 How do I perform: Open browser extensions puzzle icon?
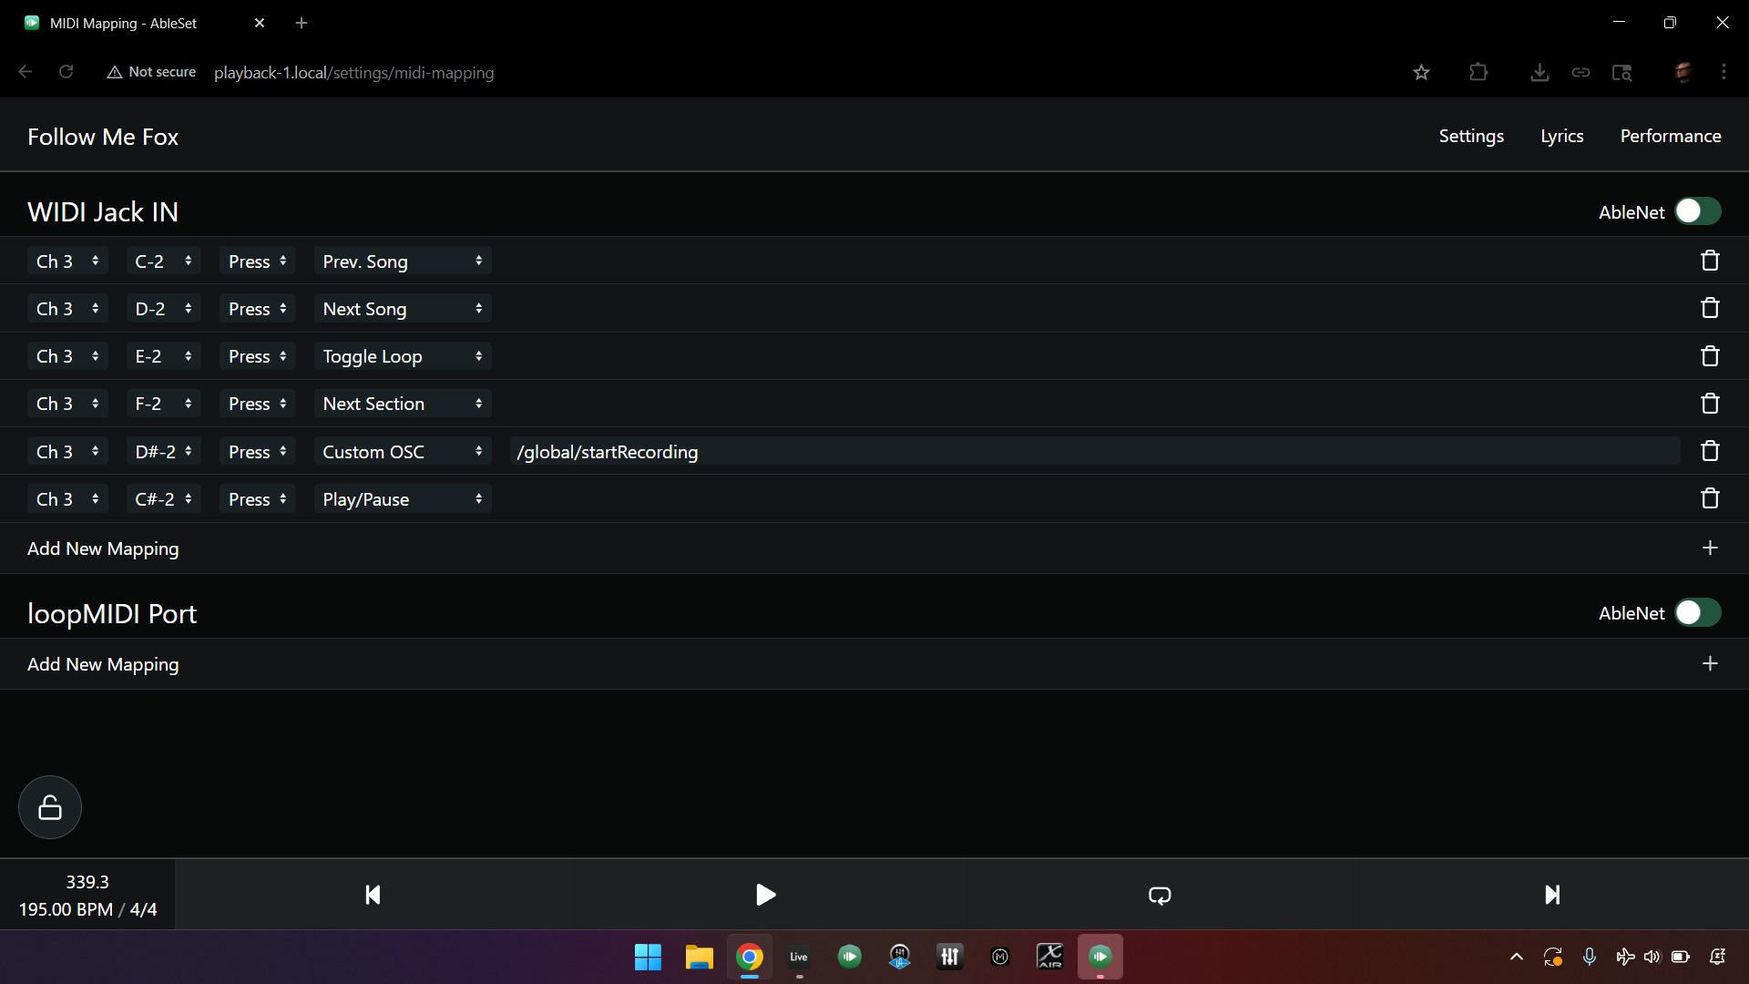1478,72
